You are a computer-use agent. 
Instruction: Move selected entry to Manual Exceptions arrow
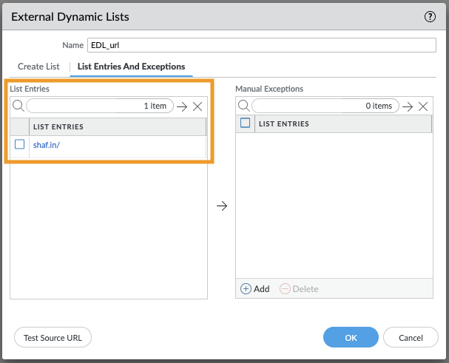tap(221, 206)
